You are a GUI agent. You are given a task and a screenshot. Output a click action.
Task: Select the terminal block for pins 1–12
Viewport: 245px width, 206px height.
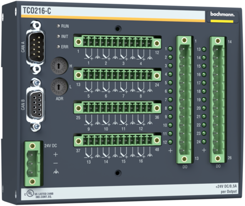pyautogui.click(x=118, y=42)
